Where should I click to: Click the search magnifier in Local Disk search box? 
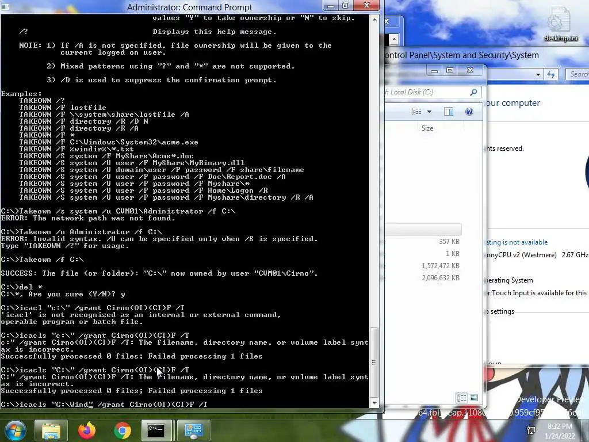[474, 92]
